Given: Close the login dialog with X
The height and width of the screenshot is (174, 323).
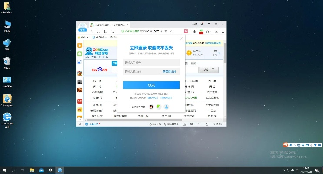Looking at the screenshot, I should [182, 38].
